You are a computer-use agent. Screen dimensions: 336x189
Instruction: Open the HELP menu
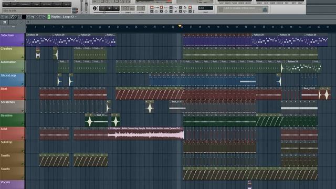click(x=67, y=4)
